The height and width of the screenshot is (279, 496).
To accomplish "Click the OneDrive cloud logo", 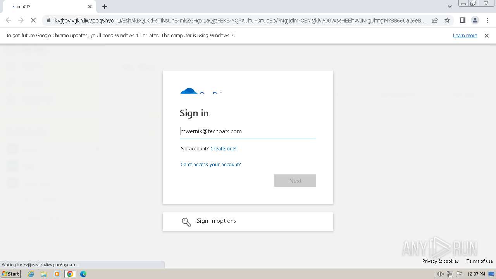I will (x=189, y=91).
